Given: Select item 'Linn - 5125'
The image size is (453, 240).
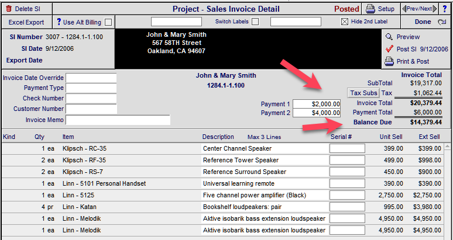Looking at the screenshot, I should pos(78,196).
